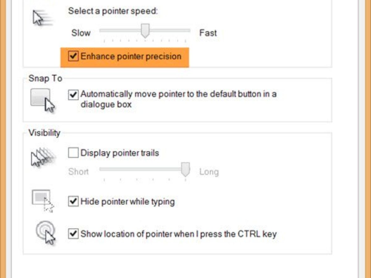Click the Slow end of speed slider

pos(81,33)
